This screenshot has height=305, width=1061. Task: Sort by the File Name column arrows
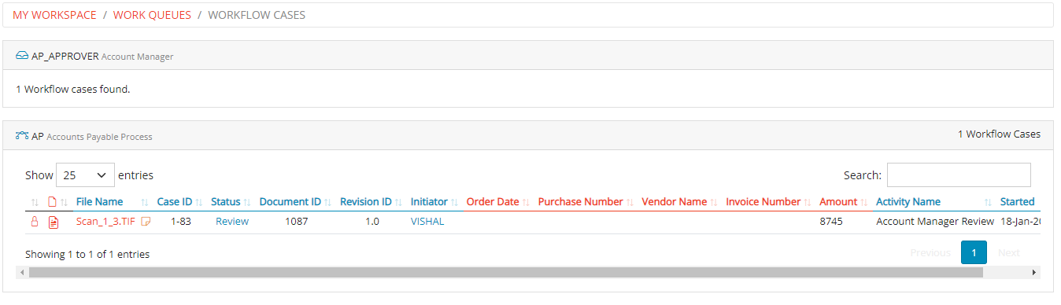(145, 203)
